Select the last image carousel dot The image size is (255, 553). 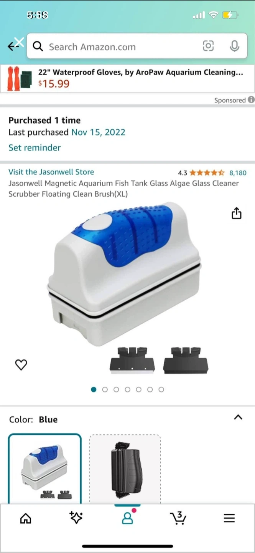tap(161, 389)
